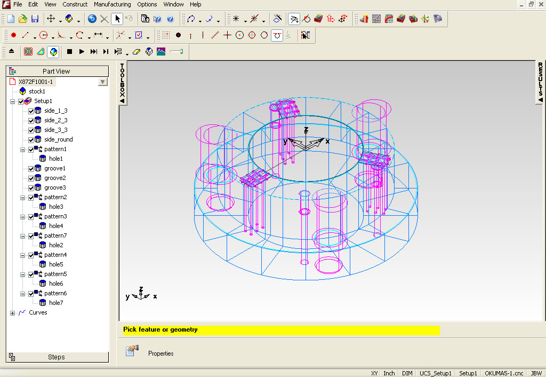Screen dimensions: 546x377
Task: Play the toolpath simulation
Action: 82,52
